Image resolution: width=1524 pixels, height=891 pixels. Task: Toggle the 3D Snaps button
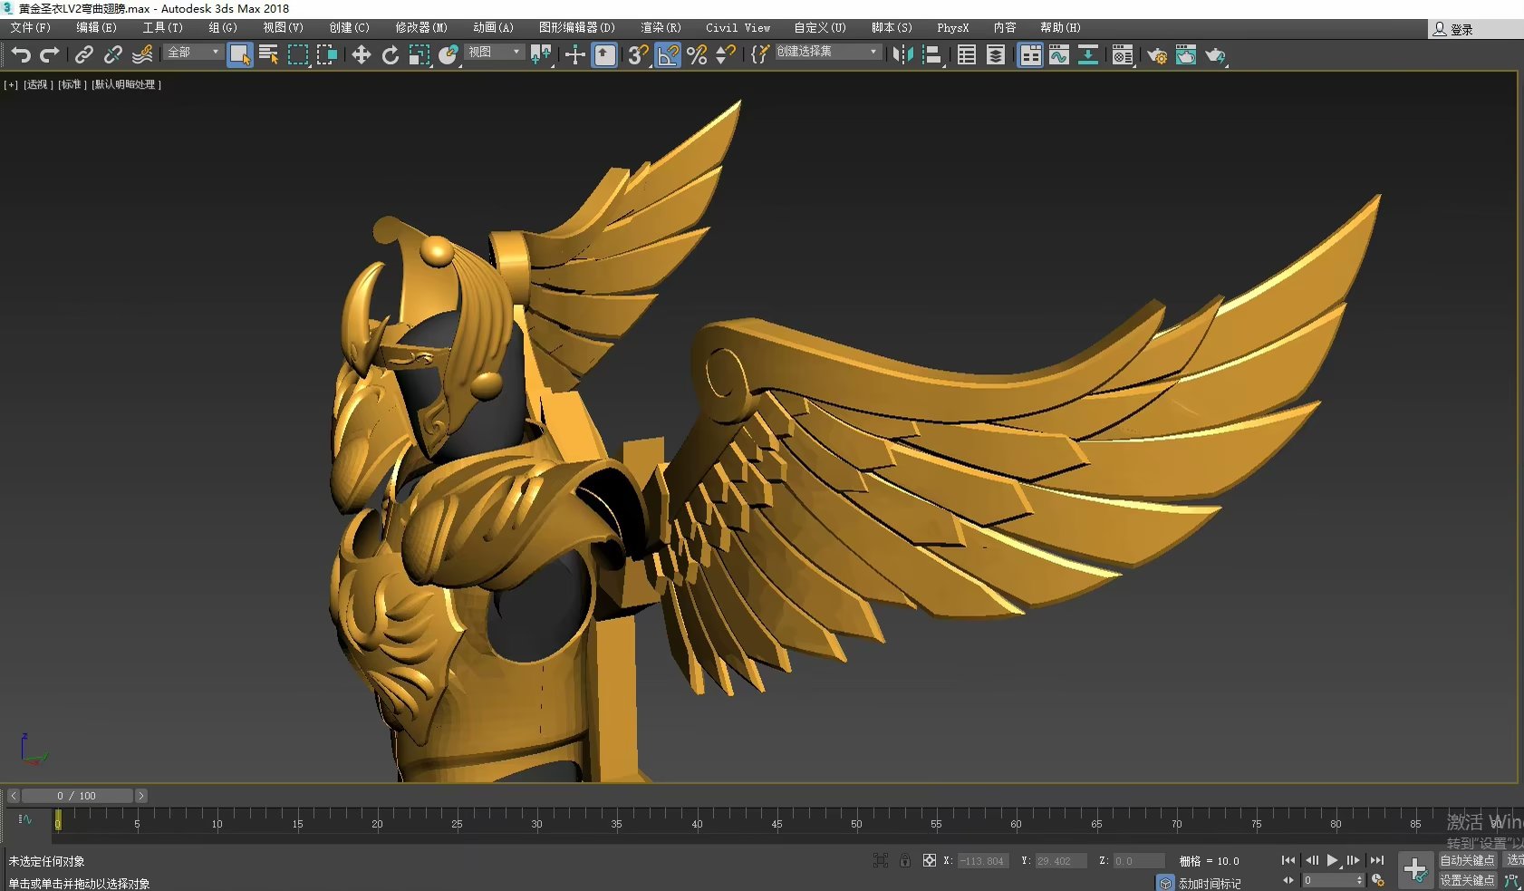tap(638, 55)
